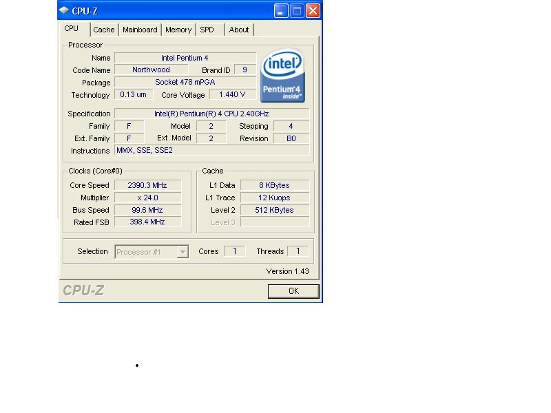
Task: Click the Specification field with 2.40GHz
Action: 212,114
